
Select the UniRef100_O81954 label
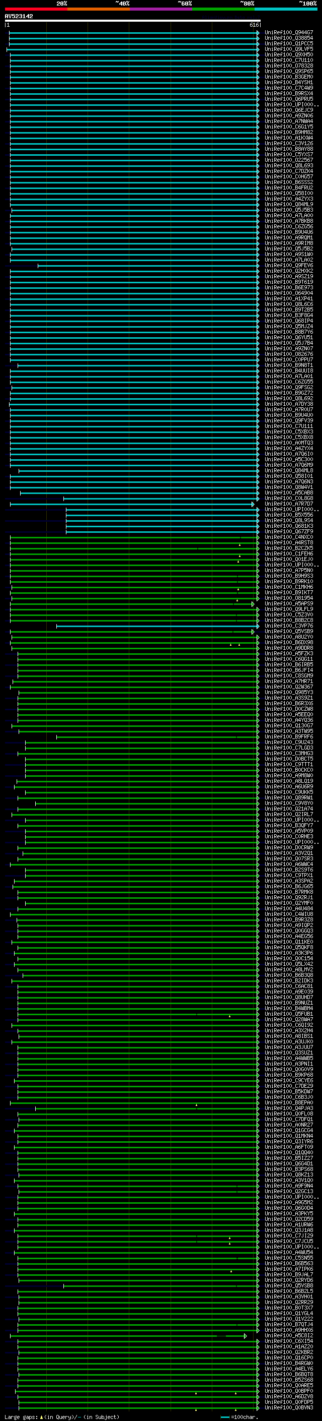(x=289, y=598)
